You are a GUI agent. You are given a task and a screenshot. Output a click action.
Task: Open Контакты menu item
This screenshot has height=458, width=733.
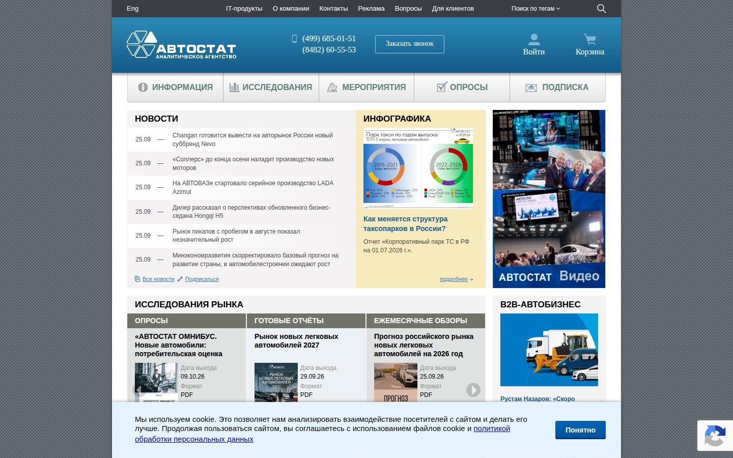[333, 9]
